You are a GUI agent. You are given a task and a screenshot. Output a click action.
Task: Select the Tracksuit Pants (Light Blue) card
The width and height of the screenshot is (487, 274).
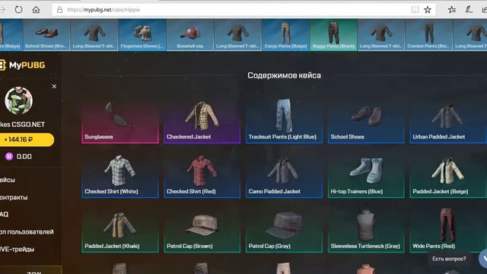[284, 121]
